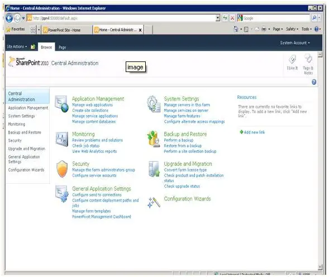Select System Settings in left navigation
This screenshot has width=329, height=277.
click(21, 116)
